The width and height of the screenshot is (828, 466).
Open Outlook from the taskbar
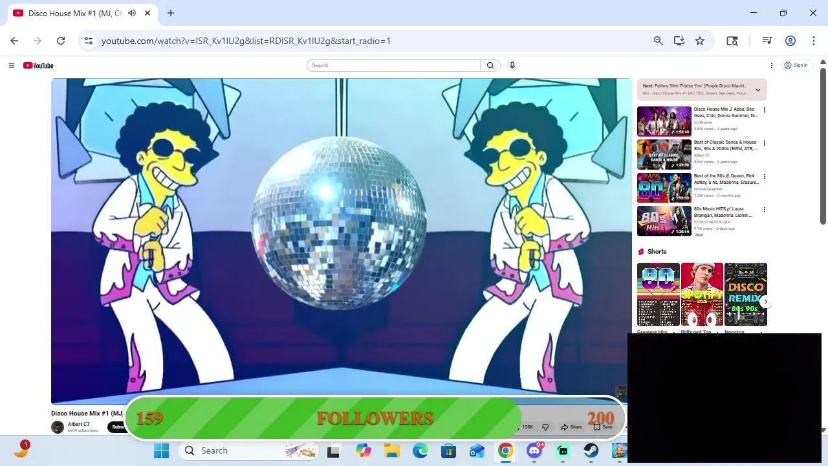(477, 451)
